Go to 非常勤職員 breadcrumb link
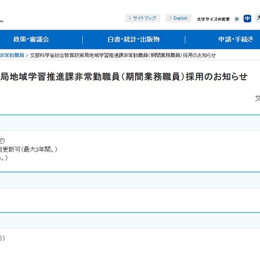Screen dimensions: 260x260 pos(12,55)
